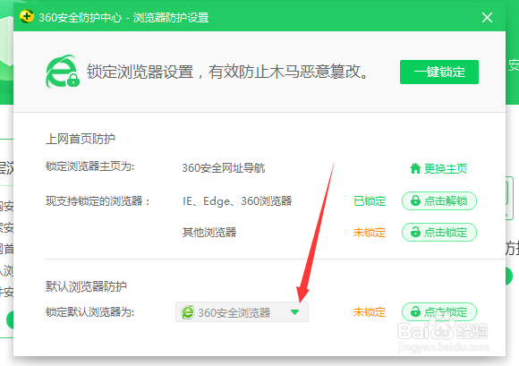Click 点击解锁 for IE, Edge, 360浏览器
Image resolution: width=519 pixels, height=366 pixels.
click(438, 200)
